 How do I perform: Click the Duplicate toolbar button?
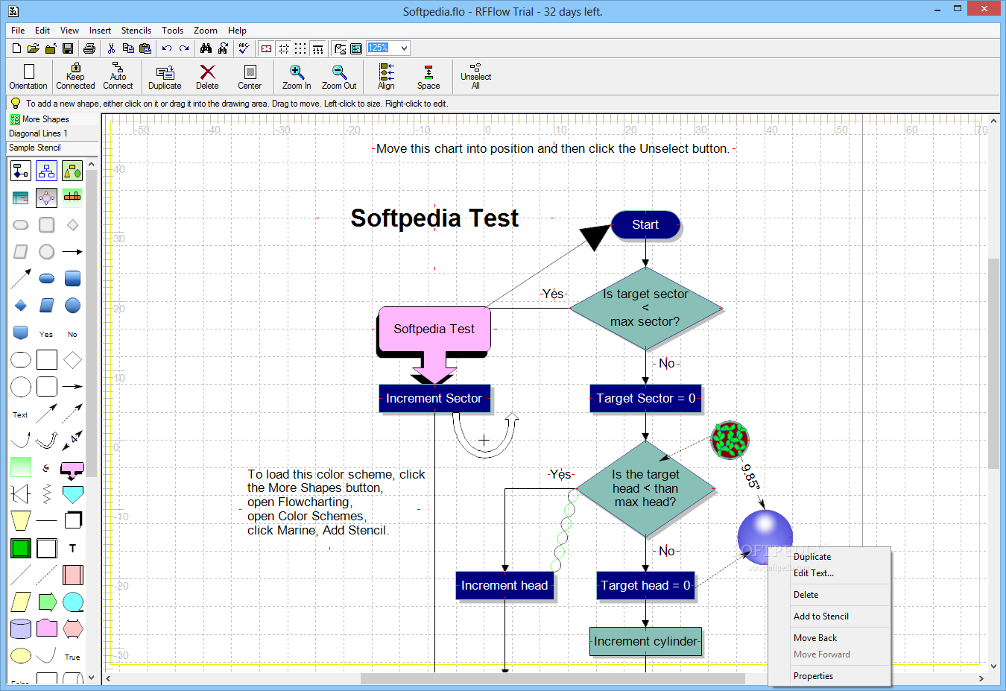click(x=165, y=77)
